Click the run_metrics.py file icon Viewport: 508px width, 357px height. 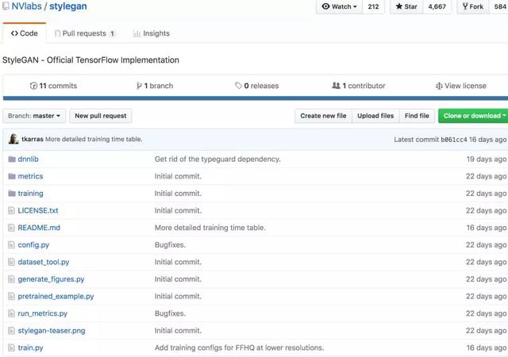pyautogui.click(x=11, y=313)
